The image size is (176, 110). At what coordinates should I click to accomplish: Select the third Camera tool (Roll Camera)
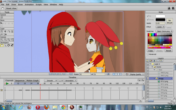coord(9,40)
